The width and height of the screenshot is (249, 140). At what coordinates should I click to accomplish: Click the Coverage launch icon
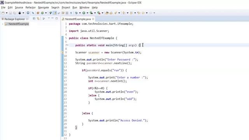(91, 13)
